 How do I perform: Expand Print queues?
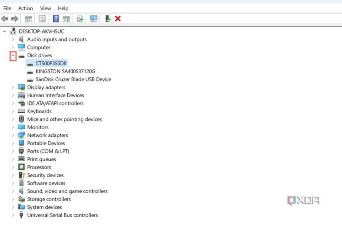13,159
